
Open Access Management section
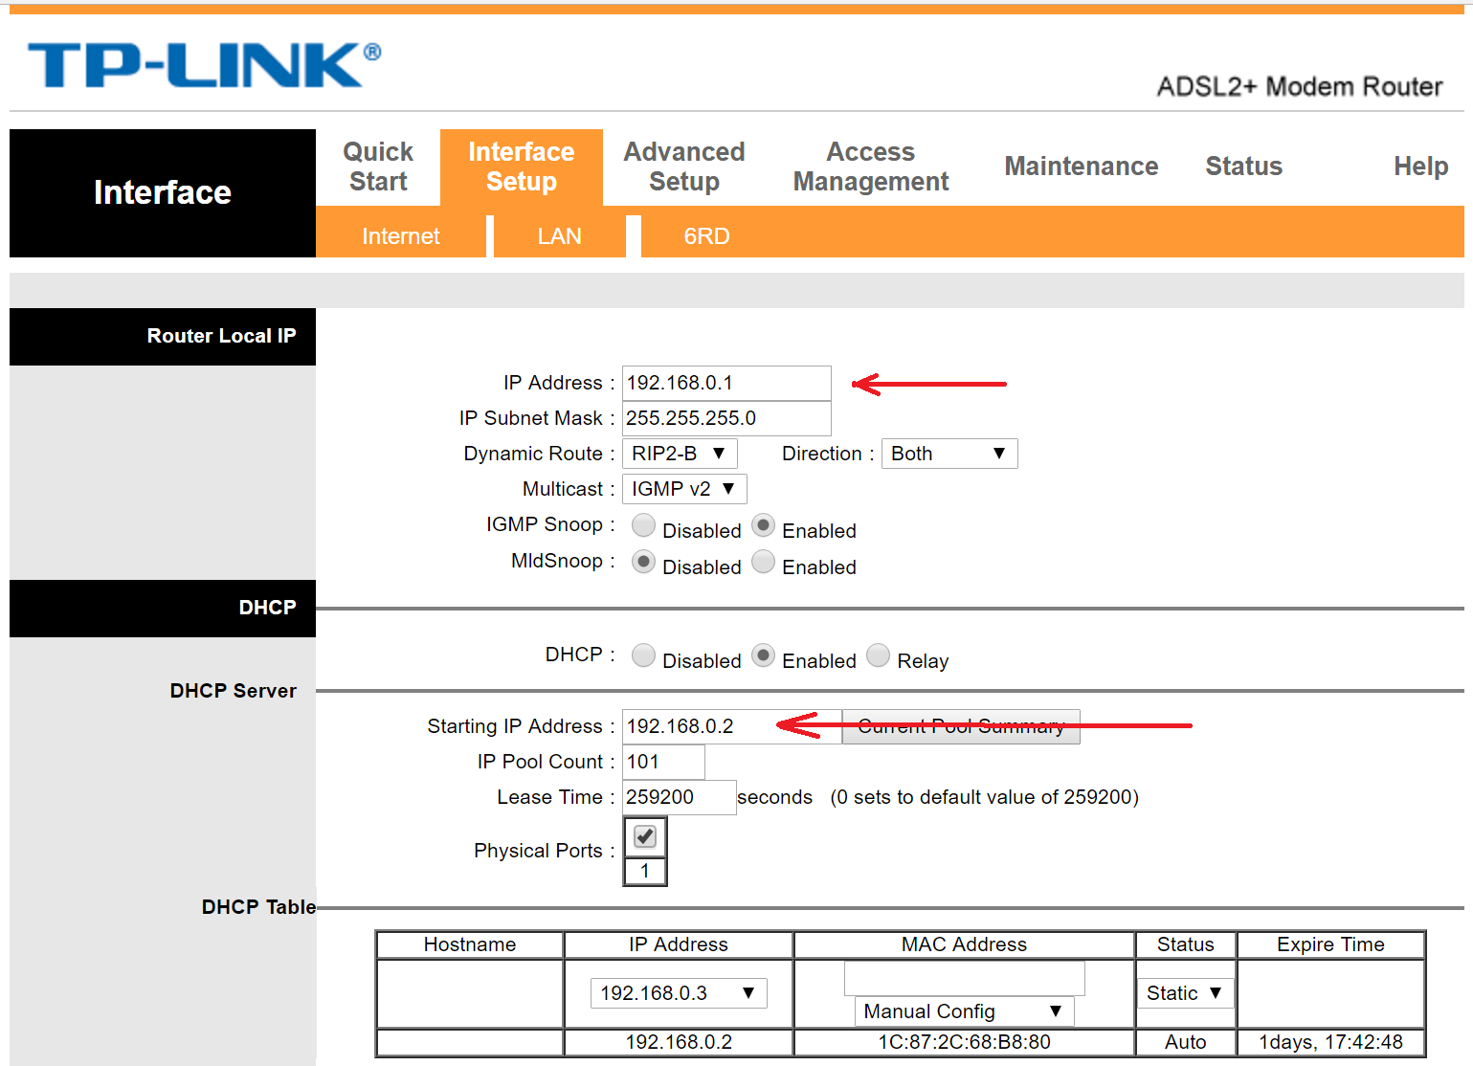point(870,167)
